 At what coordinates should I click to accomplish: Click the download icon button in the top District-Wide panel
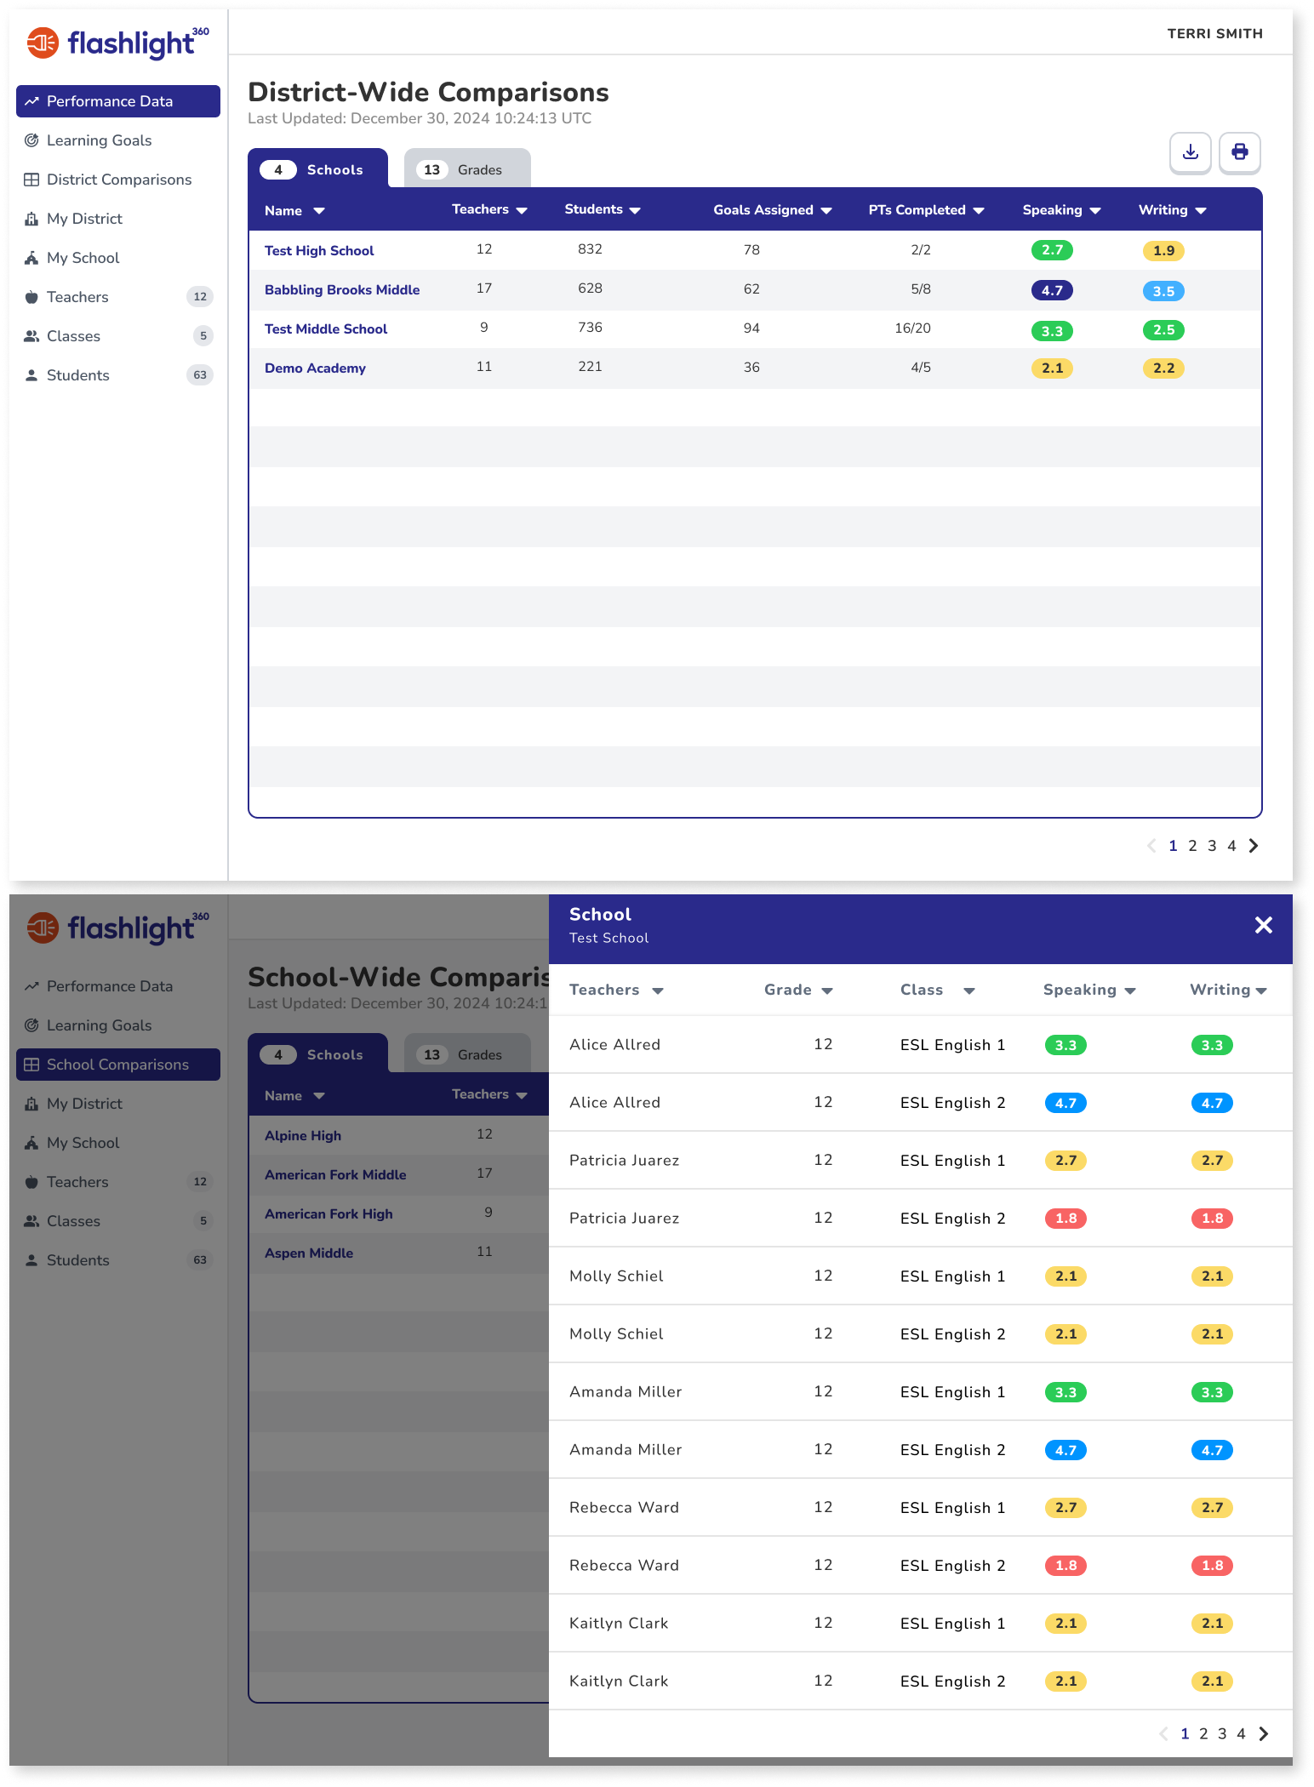1191,152
